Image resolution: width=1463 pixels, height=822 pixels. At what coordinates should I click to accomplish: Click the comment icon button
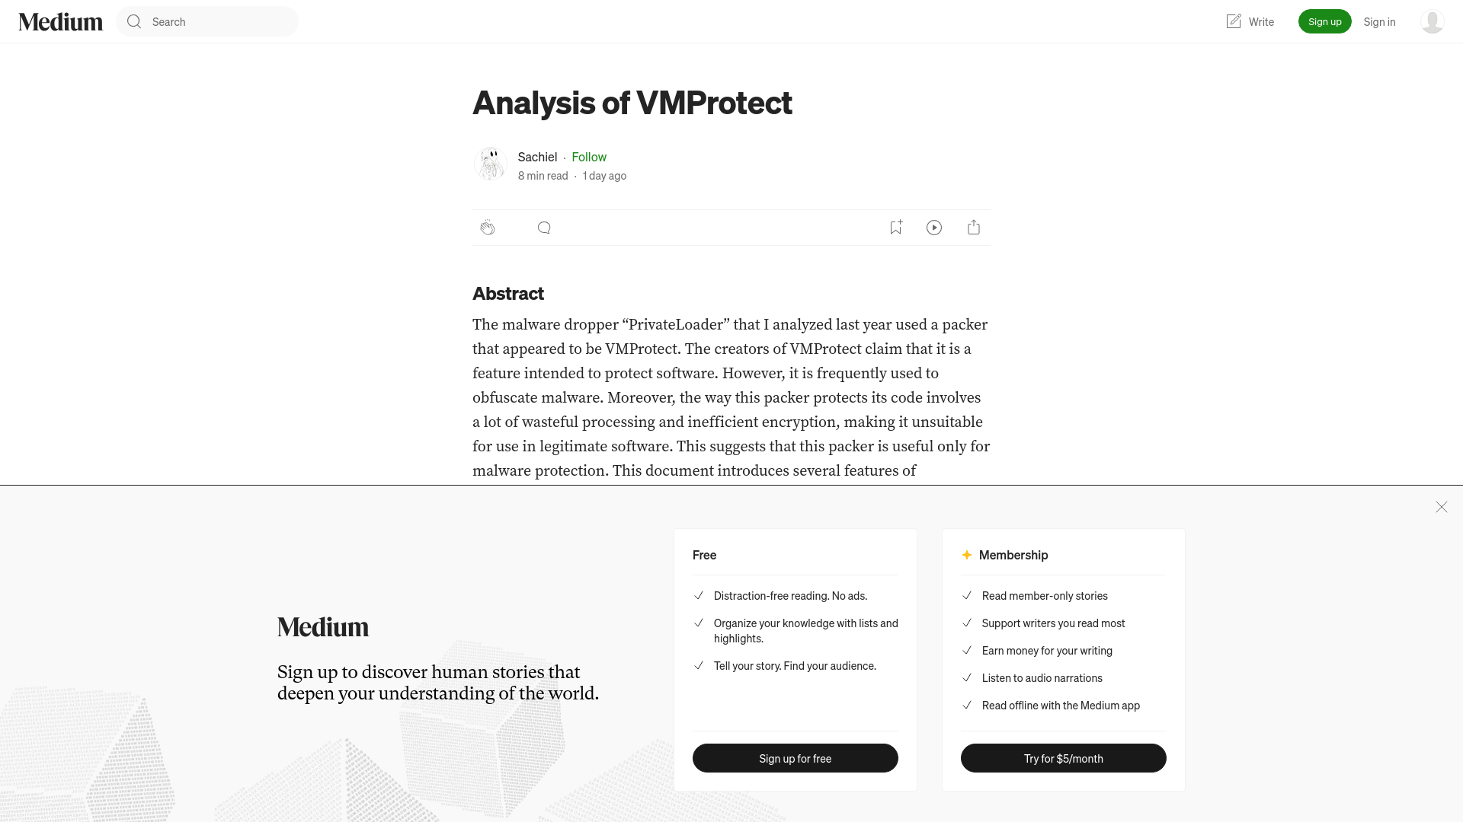pos(543,227)
